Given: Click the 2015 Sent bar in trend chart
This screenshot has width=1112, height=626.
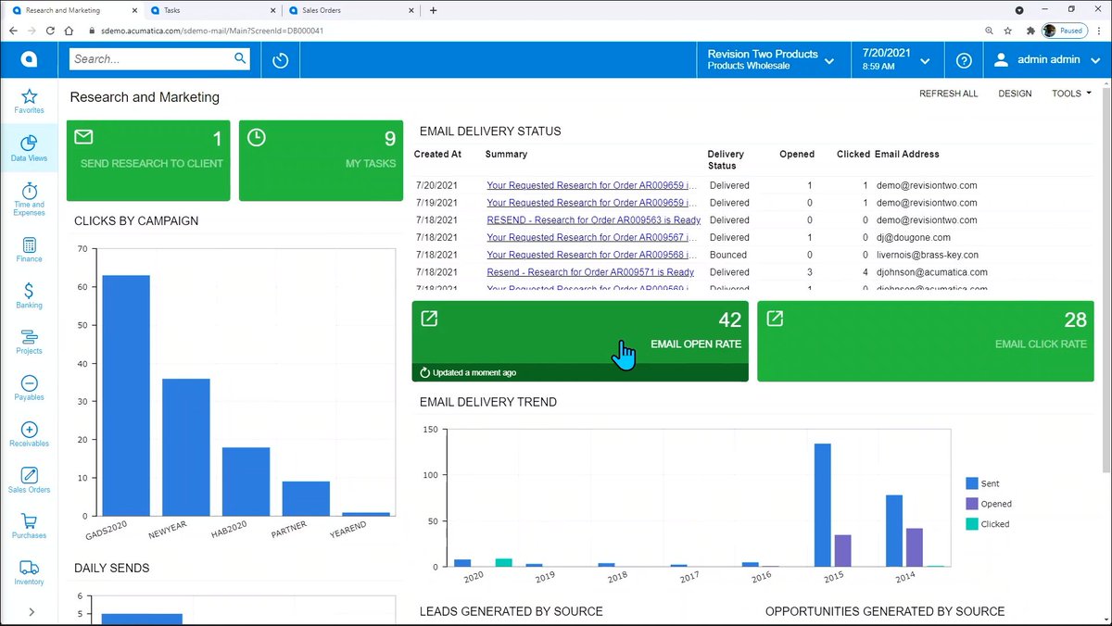Looking at the screenshot, I should click(823, 505).
